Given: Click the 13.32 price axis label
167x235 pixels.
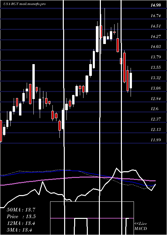Looking at the screenshot, I should (x=156, y=78).
